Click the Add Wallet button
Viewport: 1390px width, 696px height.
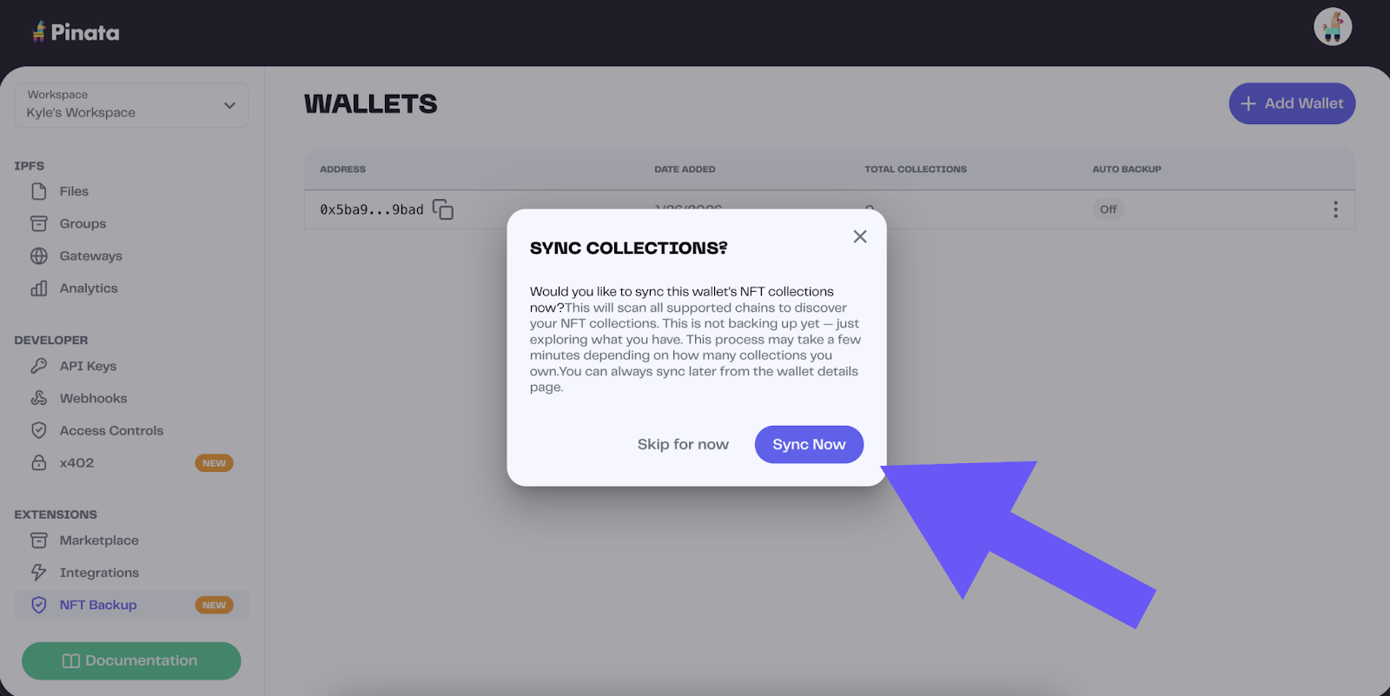(1292, 103)
